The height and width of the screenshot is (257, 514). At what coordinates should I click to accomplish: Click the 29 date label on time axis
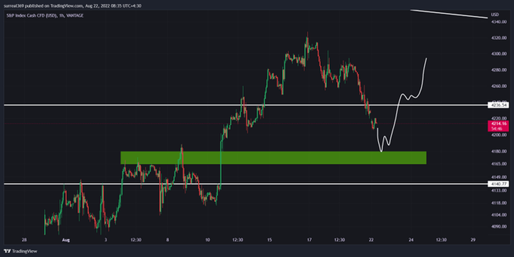coord(473,240)
